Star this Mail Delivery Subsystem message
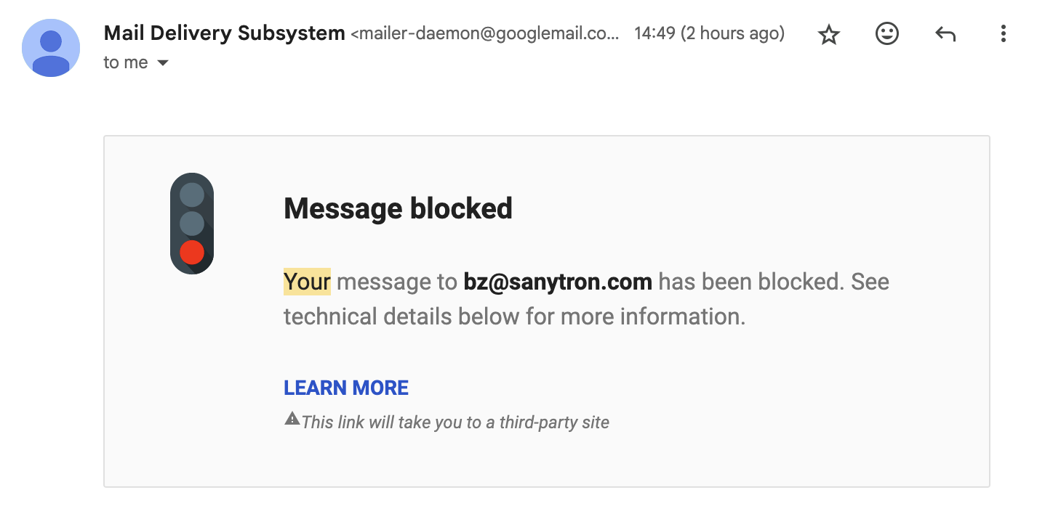 (829, 34)
